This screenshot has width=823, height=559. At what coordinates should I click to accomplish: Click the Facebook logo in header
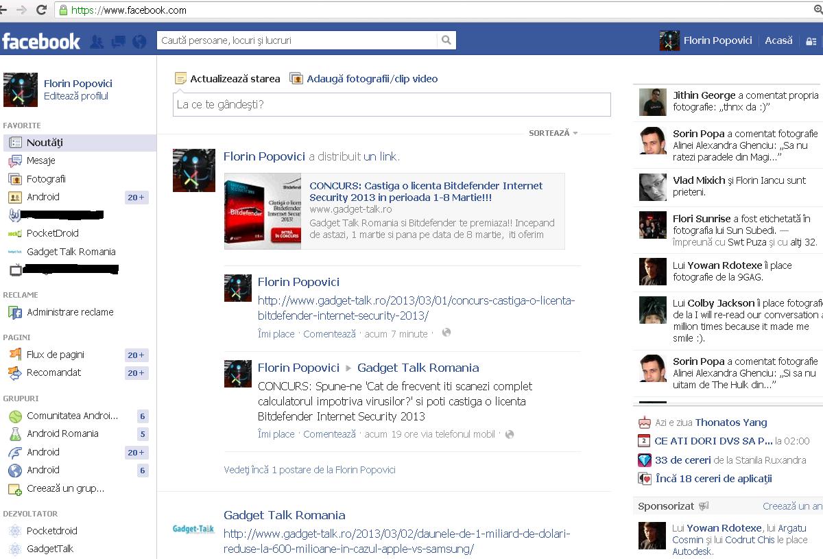click(41, 41)
